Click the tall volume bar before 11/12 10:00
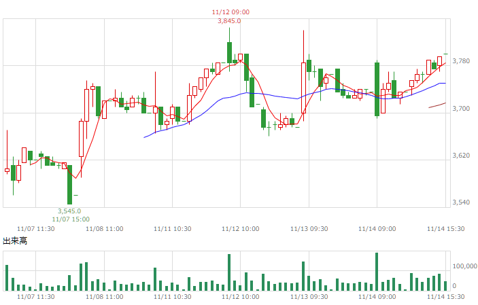 229,272
